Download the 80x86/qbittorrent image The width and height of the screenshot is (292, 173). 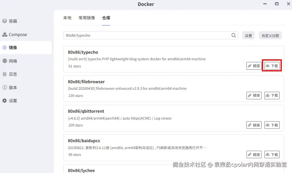[x=272, y=125]
